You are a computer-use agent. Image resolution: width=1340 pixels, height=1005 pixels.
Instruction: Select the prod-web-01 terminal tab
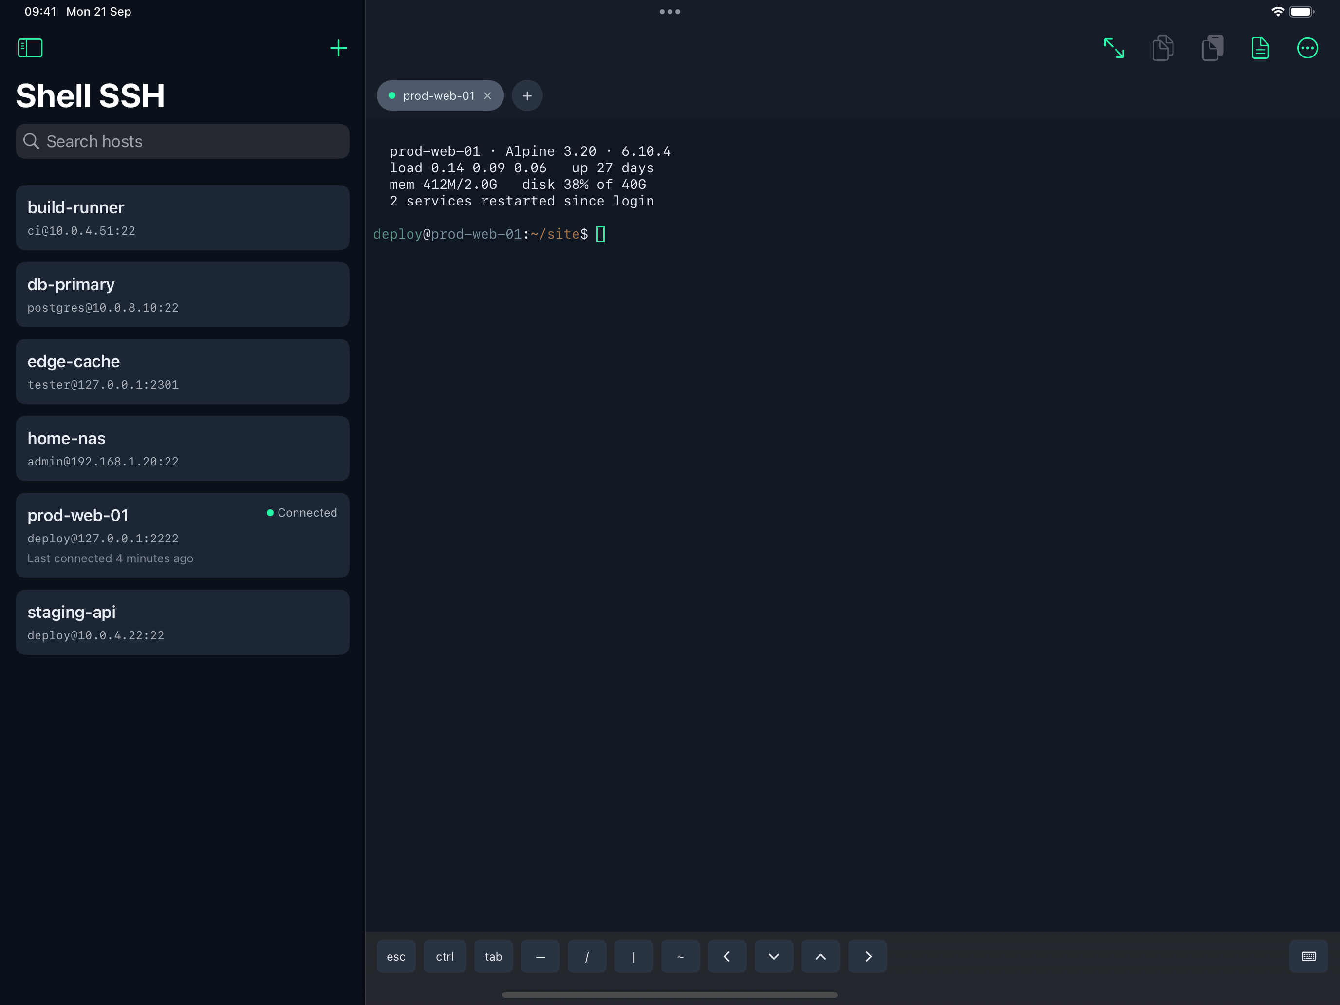[x=440, y=96]
